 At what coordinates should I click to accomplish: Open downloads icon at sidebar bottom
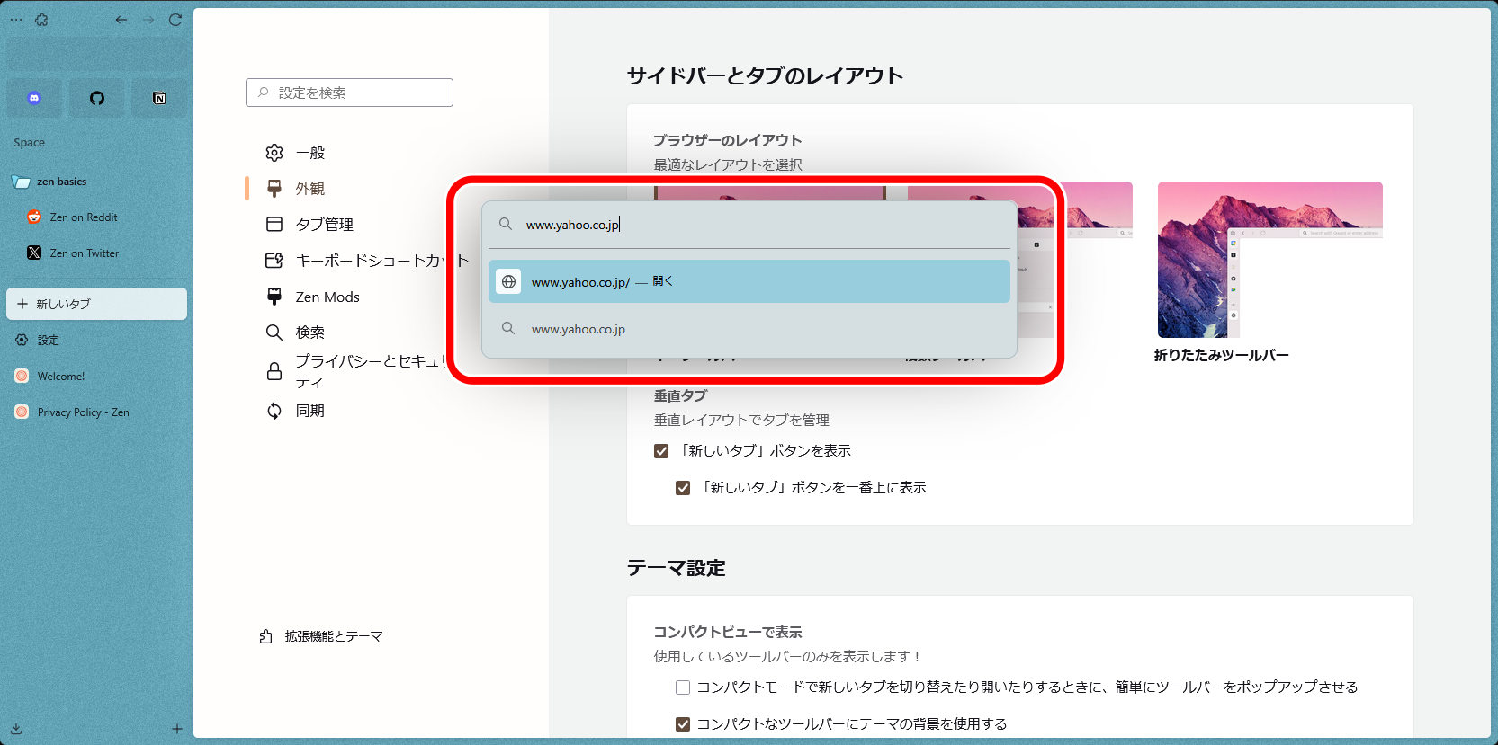[16, 729]
